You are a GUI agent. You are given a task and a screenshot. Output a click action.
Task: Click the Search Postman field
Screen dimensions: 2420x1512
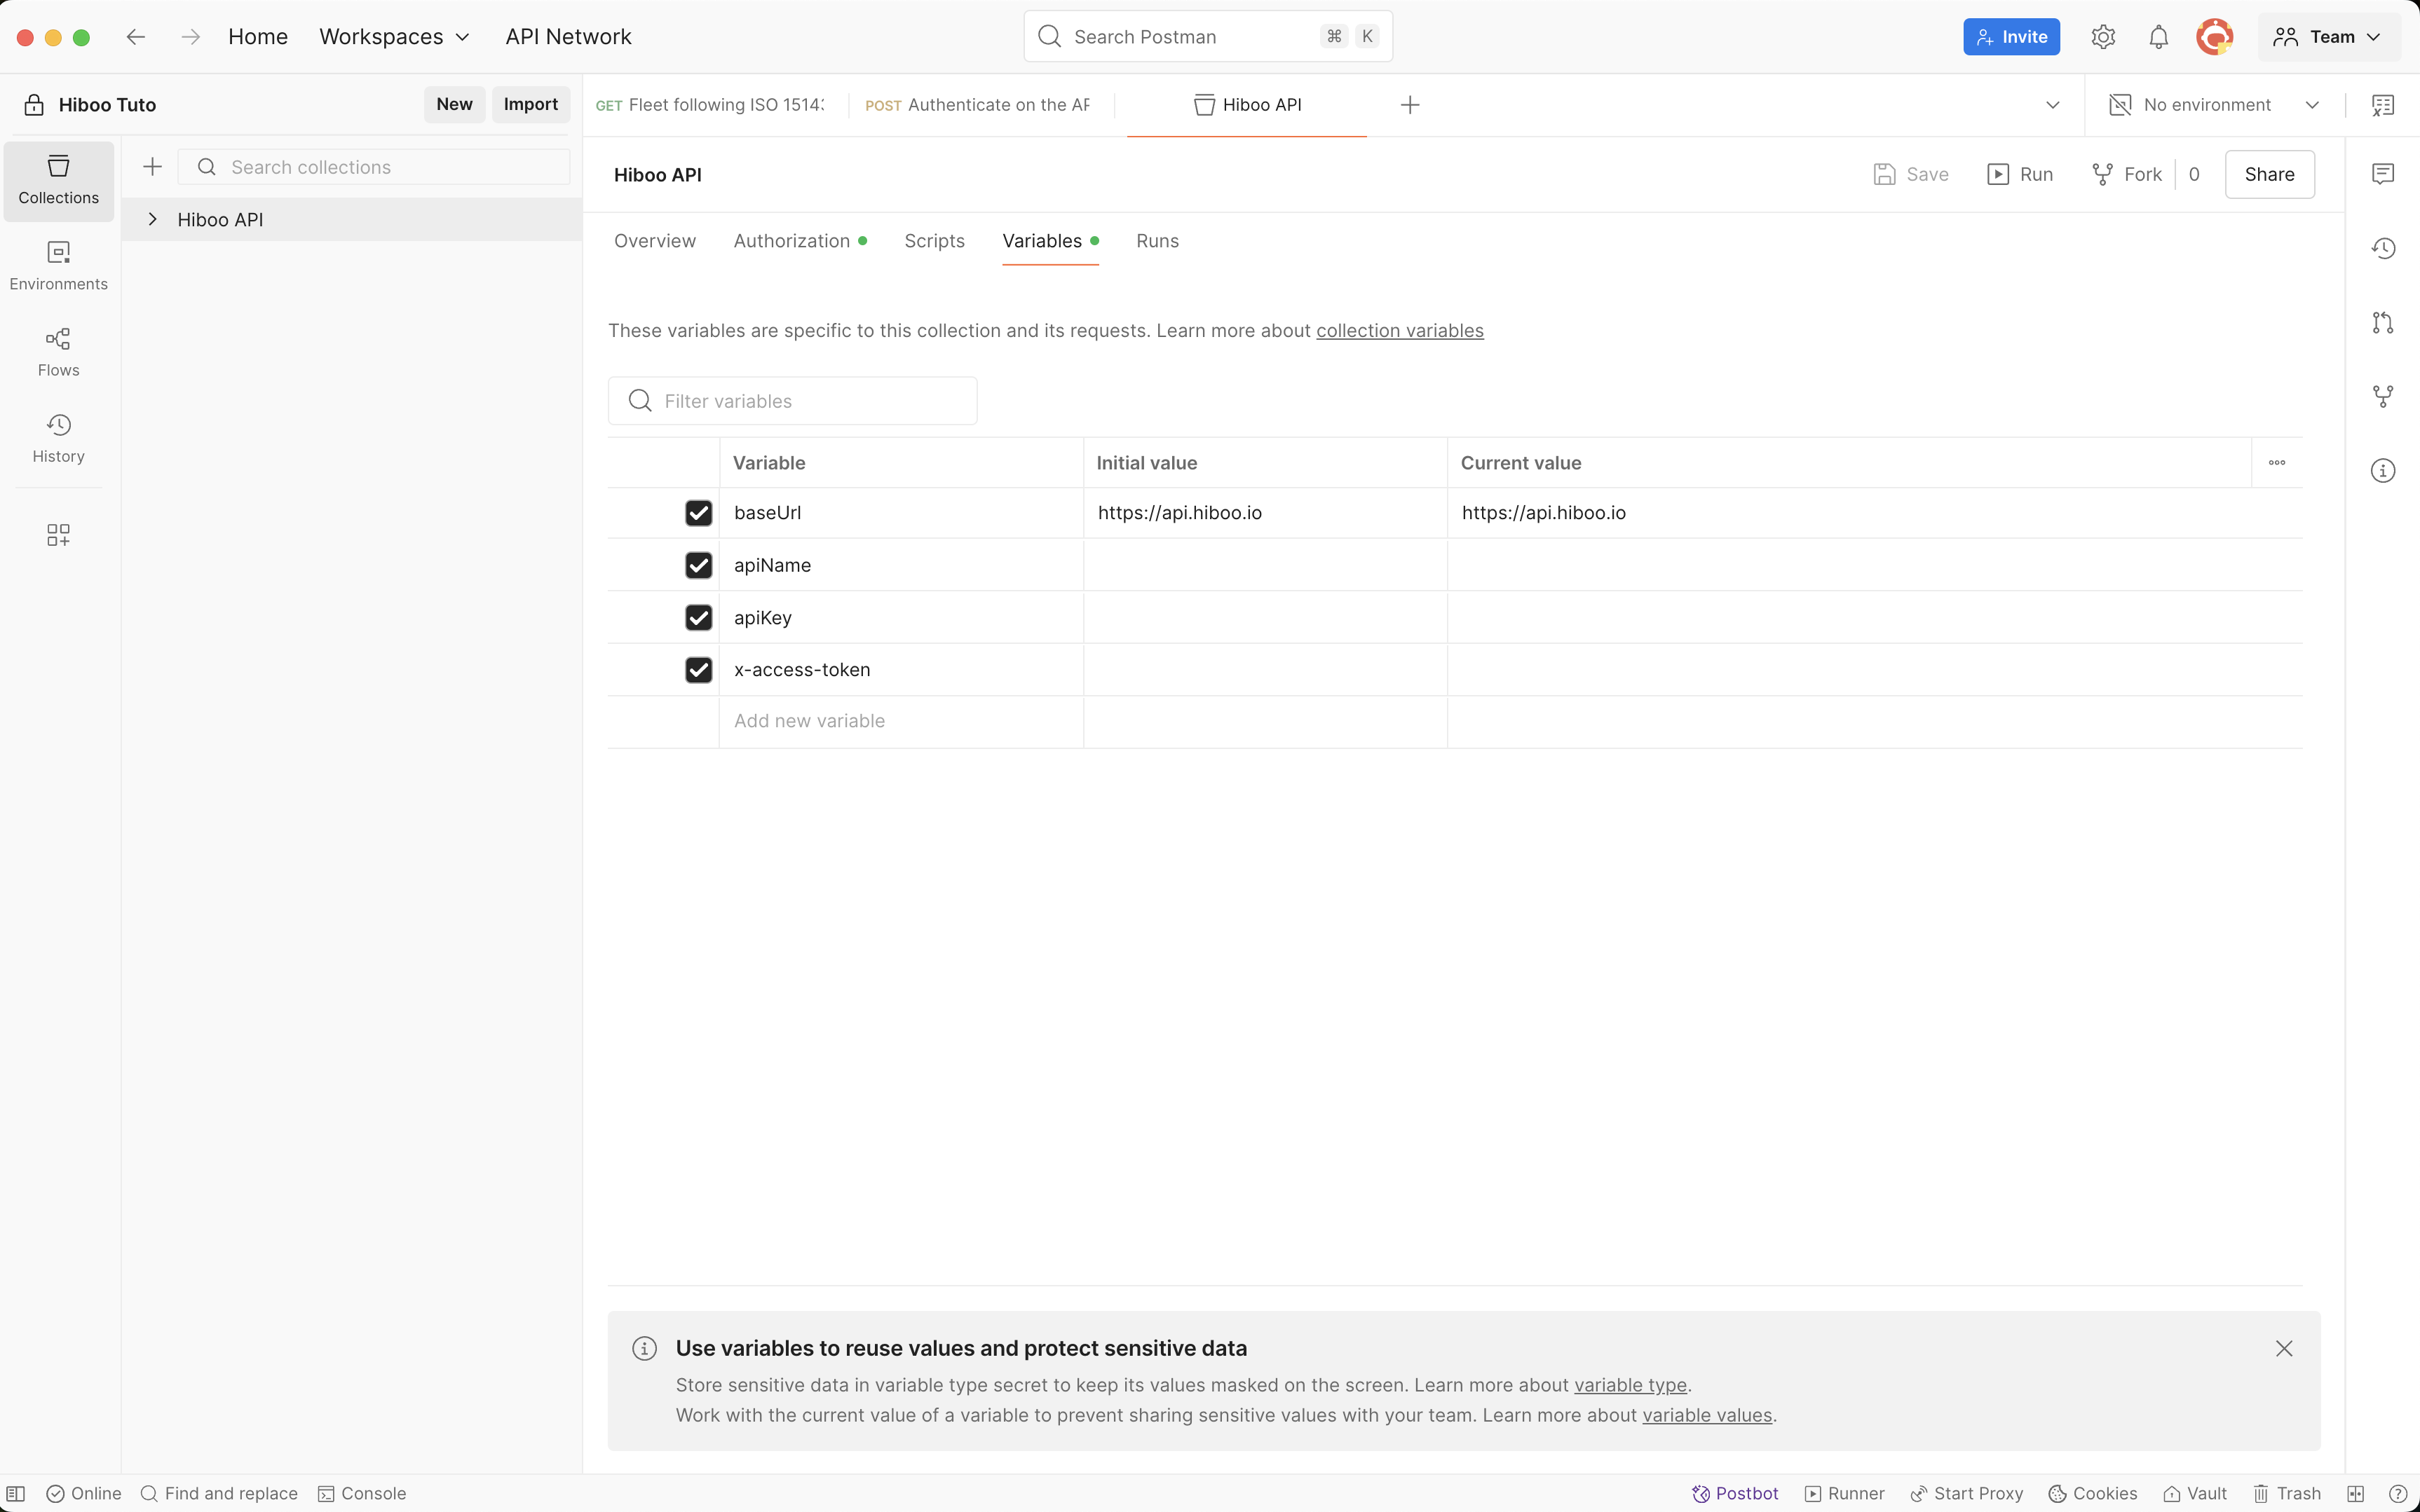pyautogui.click(x=1207, y=37)
